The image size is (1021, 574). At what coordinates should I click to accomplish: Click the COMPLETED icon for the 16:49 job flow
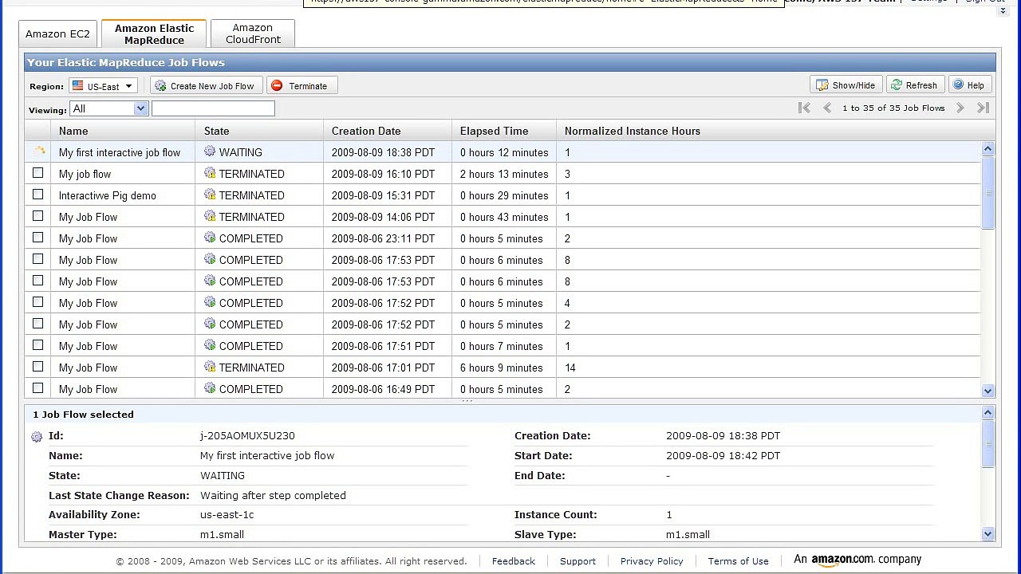pos(210,388)
